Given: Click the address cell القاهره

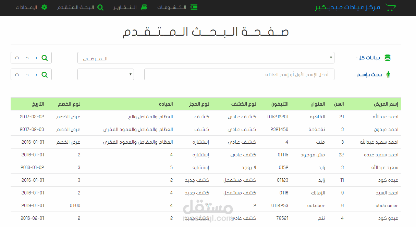Looking at the screenshot, I should [317, 117].
